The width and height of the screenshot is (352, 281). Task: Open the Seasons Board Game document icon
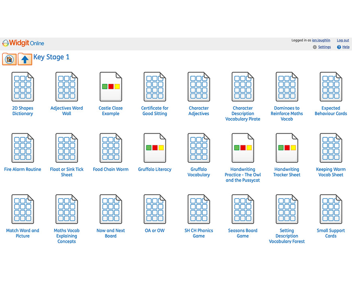pos(243,209)
